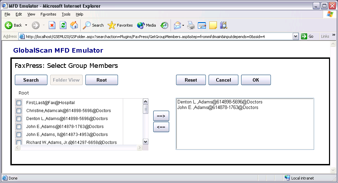Print the page with the printer icon

191,25
